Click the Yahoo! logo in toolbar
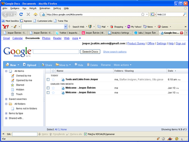This screenshot has height=142, width=189. click(5, 27)
